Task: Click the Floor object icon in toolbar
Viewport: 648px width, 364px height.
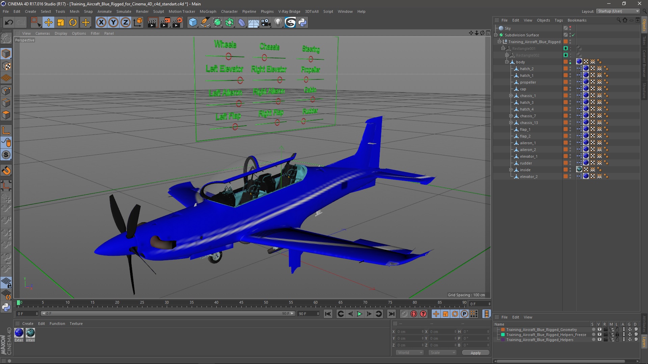Action: 253,23
